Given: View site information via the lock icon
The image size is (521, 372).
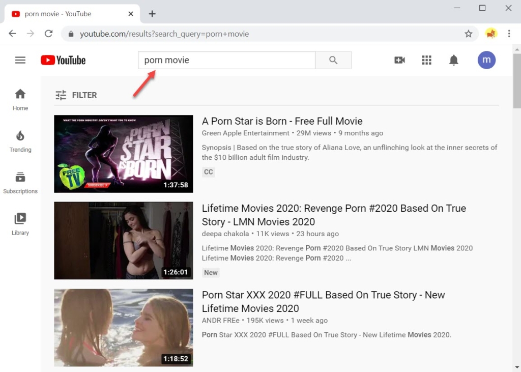Looking at the screenshot, I should coord(71,34).
